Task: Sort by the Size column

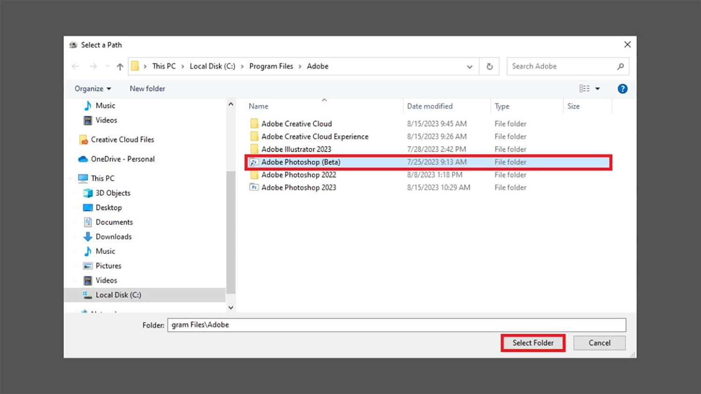Action: coord(573,106)
